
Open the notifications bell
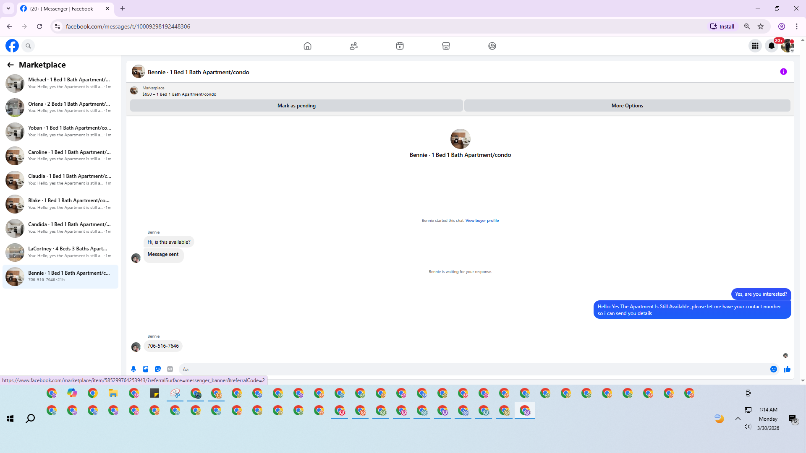(772, 46)
